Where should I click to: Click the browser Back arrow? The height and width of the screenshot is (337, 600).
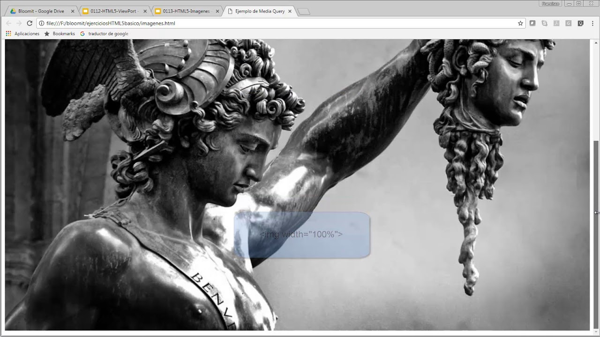click(8, 23)
